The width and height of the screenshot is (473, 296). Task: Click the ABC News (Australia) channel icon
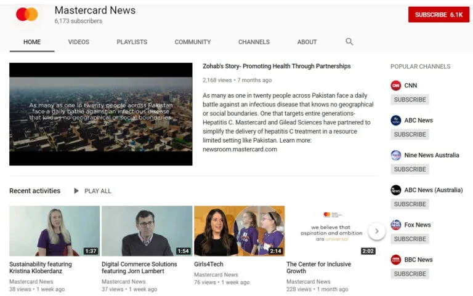395,190
